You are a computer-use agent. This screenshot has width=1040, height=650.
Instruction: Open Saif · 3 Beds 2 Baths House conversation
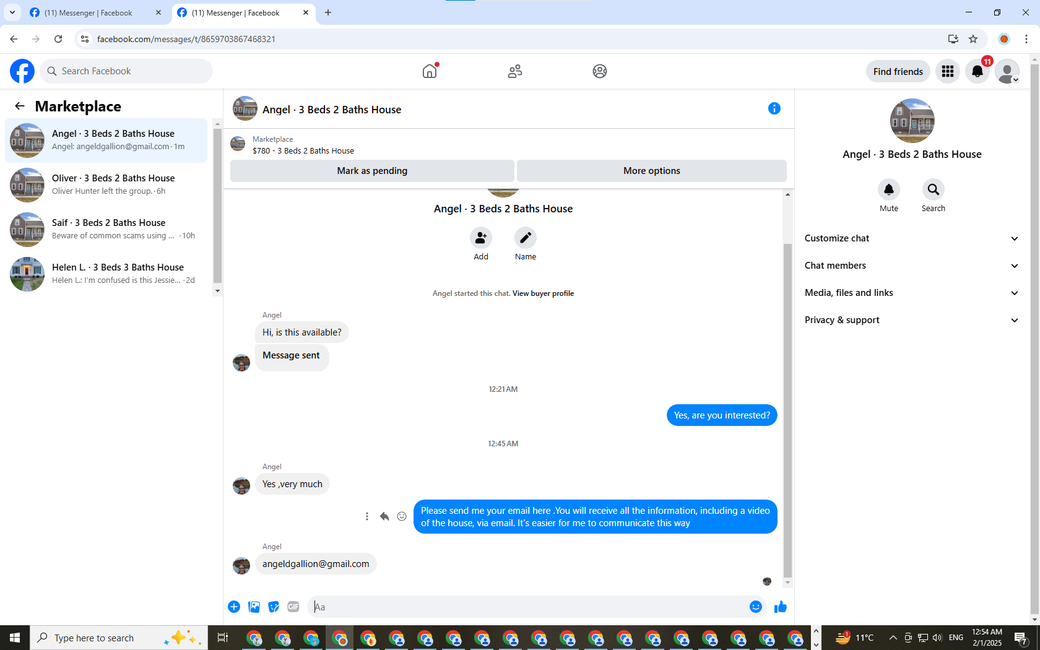click(x=106, y=230)
